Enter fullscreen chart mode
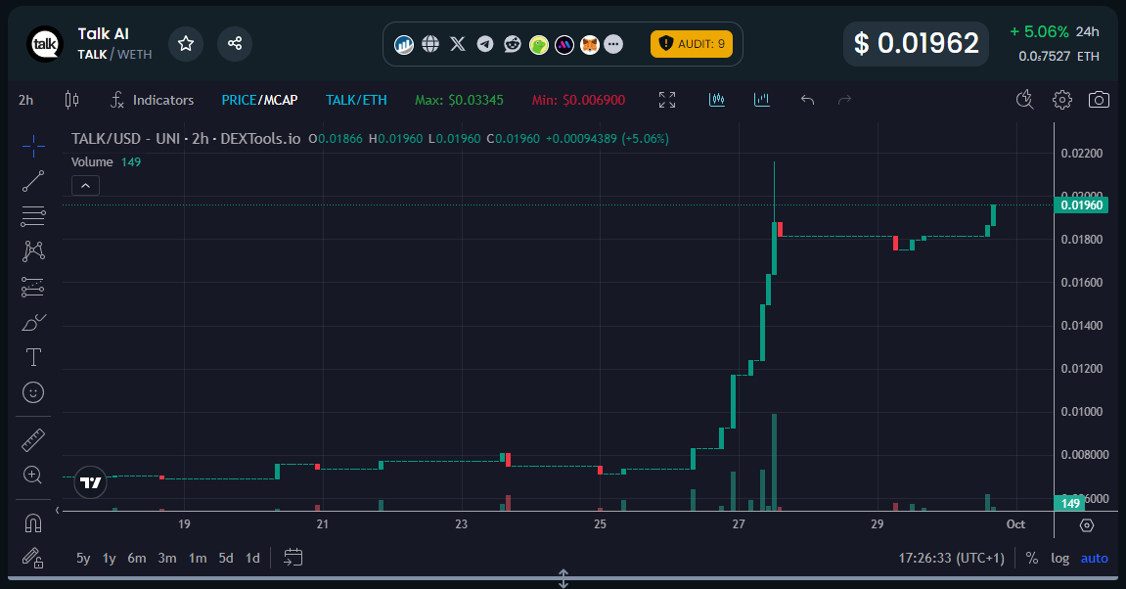This screenshot has height=589, width=1126. pos(667,100)
